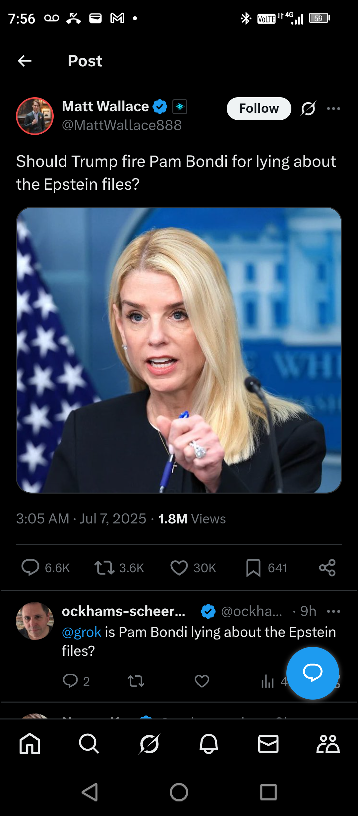Open Grok icon next to Follow button
The height and width of the screenshot is (816, 358).
308,108
